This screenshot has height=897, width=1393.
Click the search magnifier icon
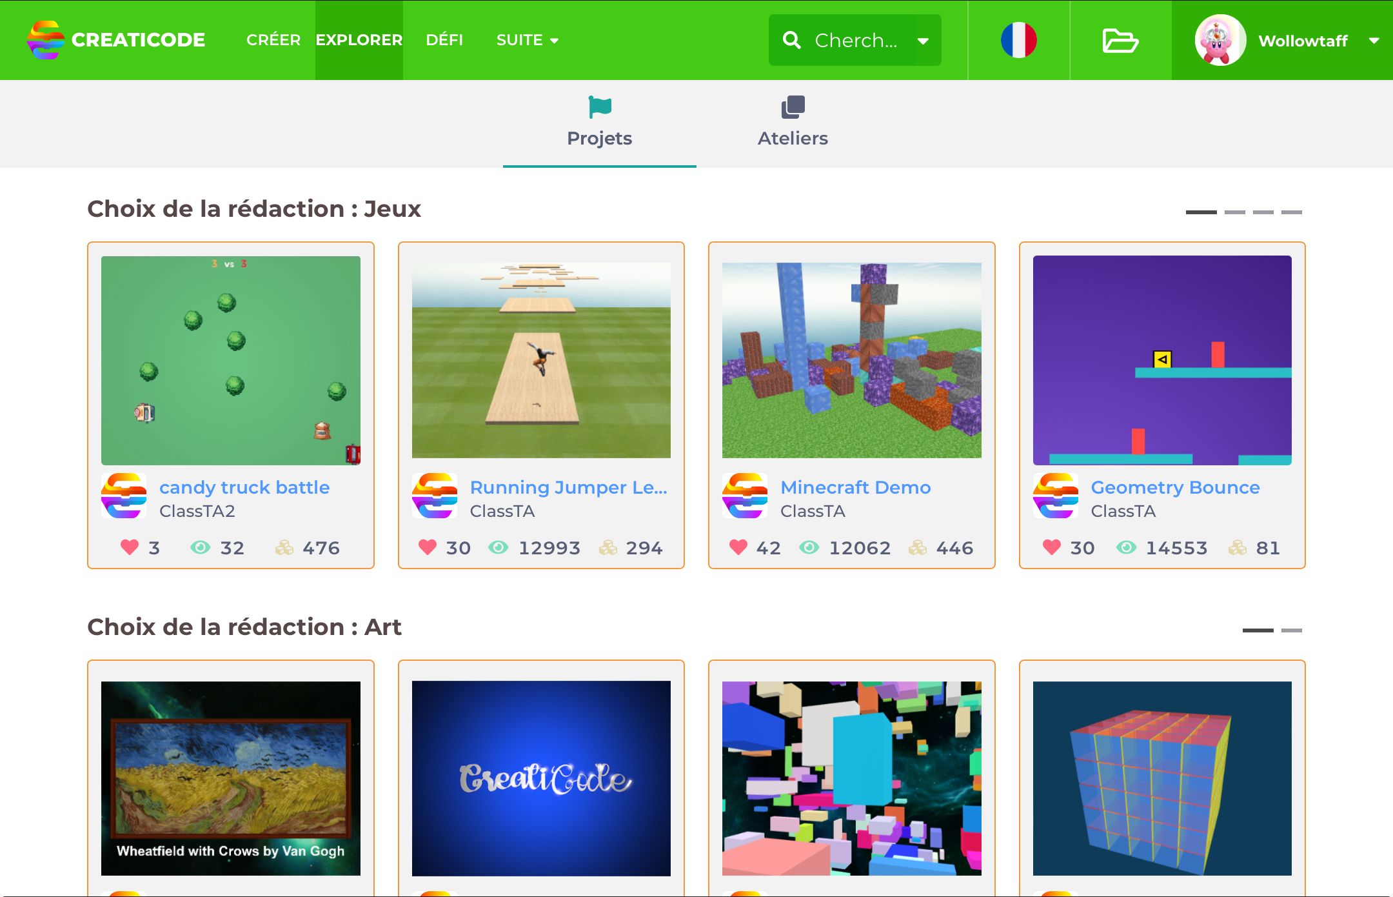coord(791,40)
